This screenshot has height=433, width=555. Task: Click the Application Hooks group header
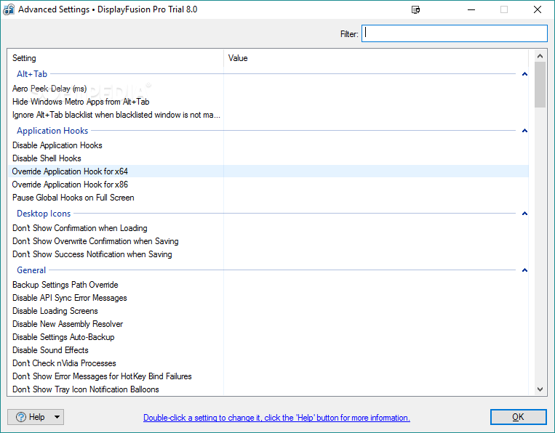pyautogui.click(x=52, y=131)
